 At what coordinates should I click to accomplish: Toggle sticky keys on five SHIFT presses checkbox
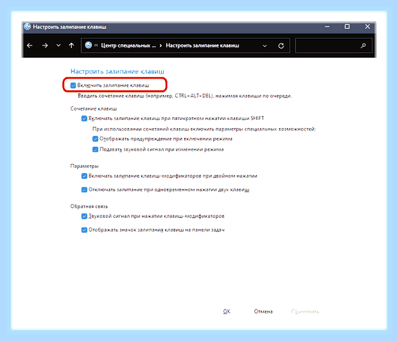click(x=84, y=119)
